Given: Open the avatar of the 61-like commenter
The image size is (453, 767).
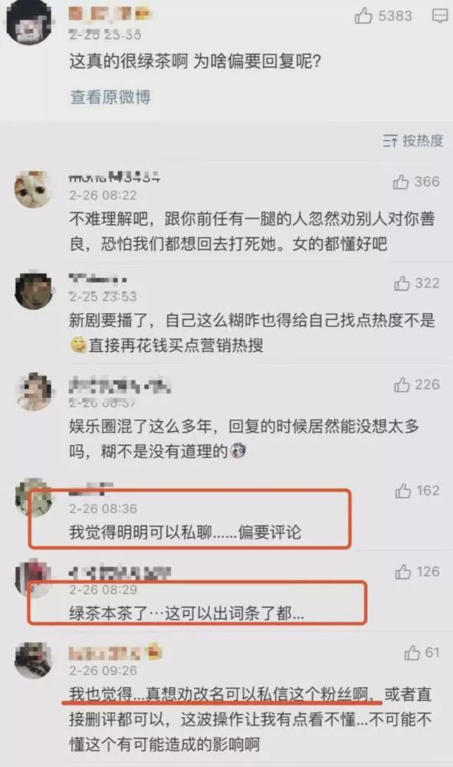Looking at the screenshot, I should click(34, 660).
